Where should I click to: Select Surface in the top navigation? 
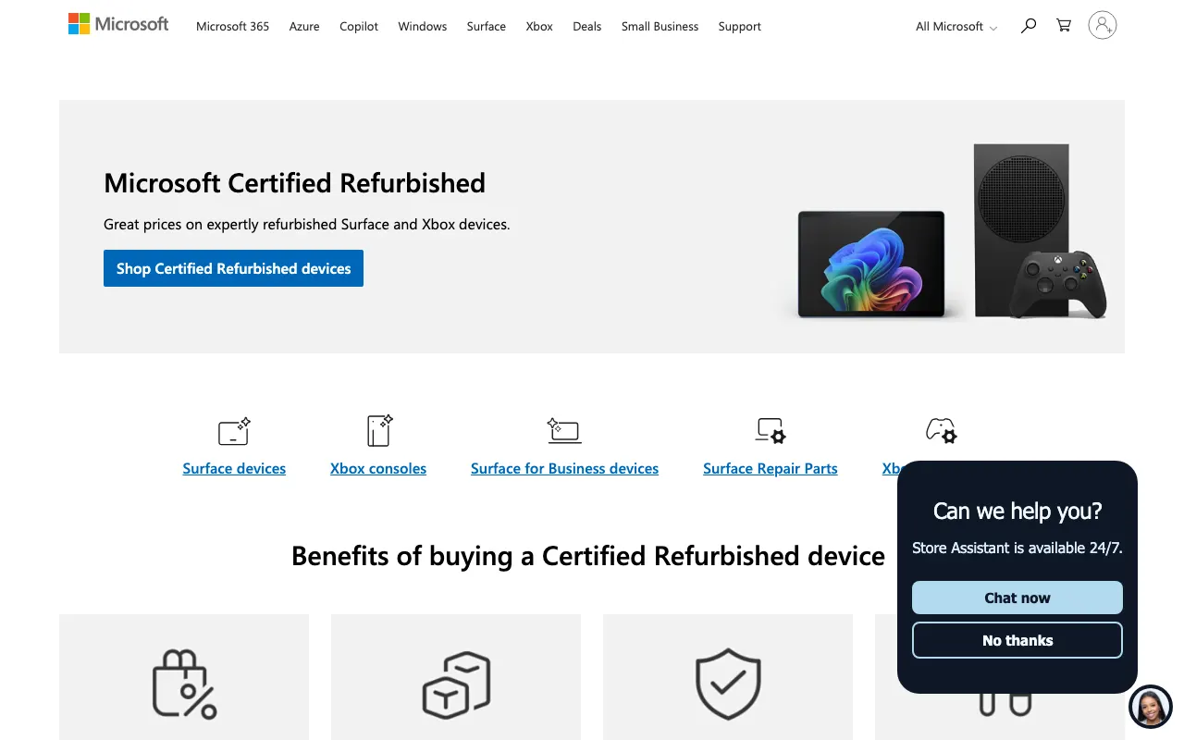(487, 27)
